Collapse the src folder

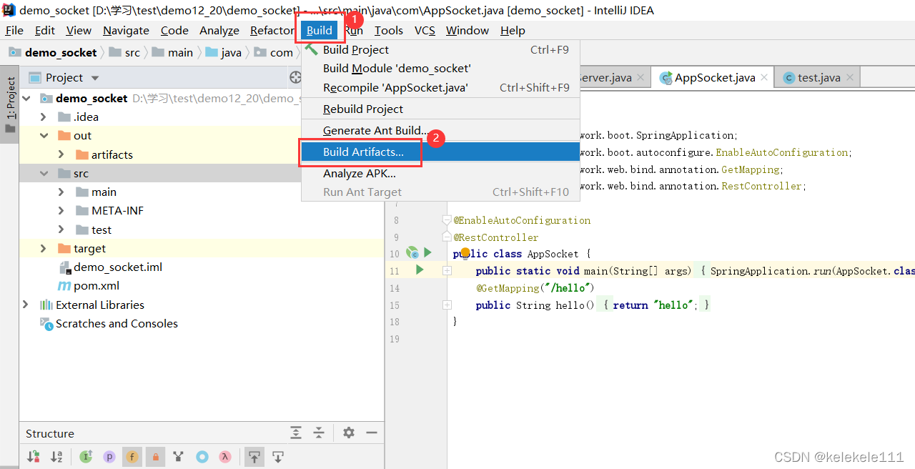tap(44, 173)
